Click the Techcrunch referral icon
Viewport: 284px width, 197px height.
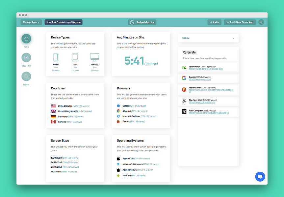pyautogui.click(x=184, y=67)
